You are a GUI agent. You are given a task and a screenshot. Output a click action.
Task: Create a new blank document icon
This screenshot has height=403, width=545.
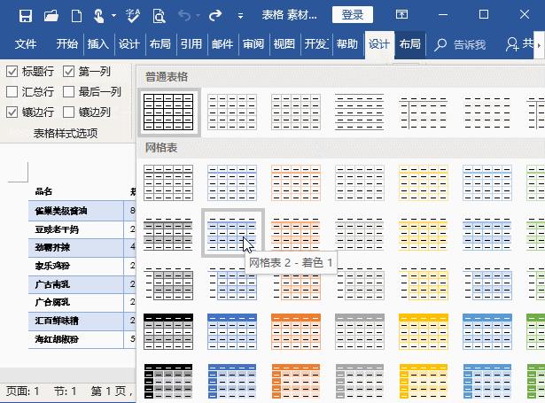76,15
